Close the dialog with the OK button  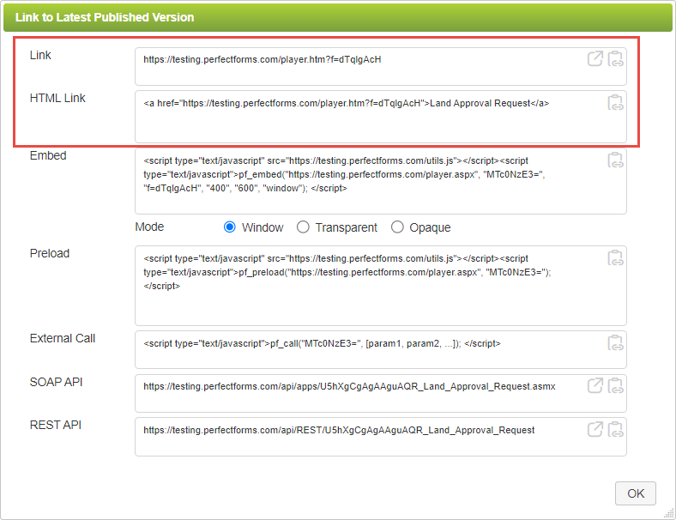(636, 493)
